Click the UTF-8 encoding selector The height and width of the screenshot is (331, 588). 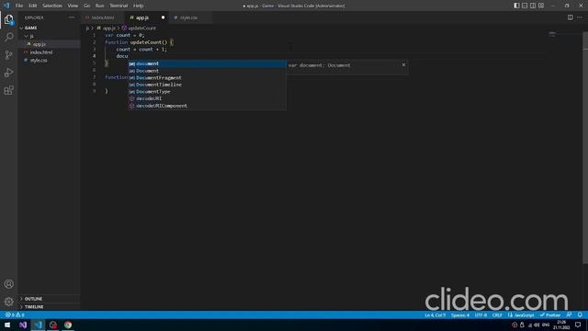(x=481, y=315)
